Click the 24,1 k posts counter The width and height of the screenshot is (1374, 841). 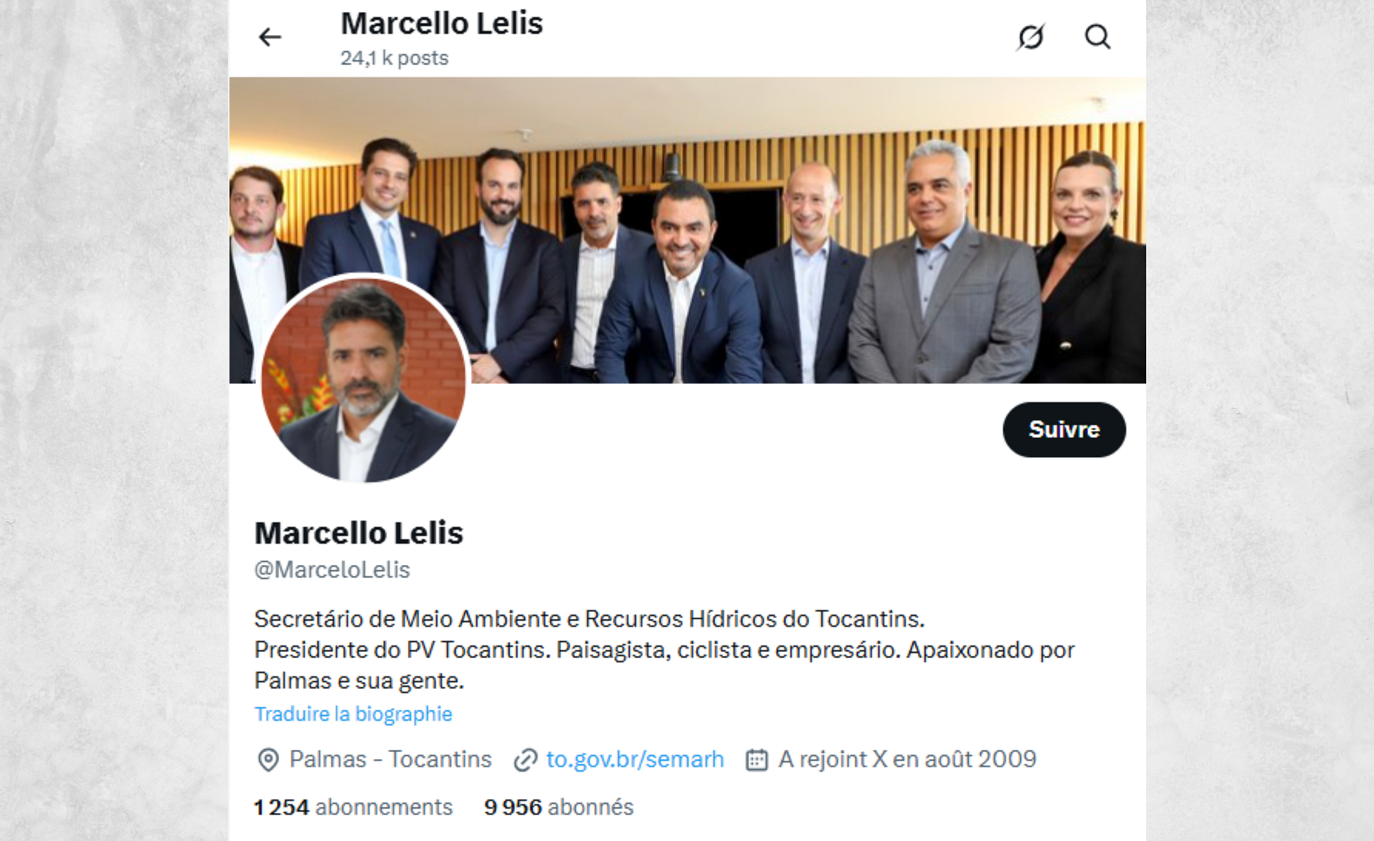(395, 58)
